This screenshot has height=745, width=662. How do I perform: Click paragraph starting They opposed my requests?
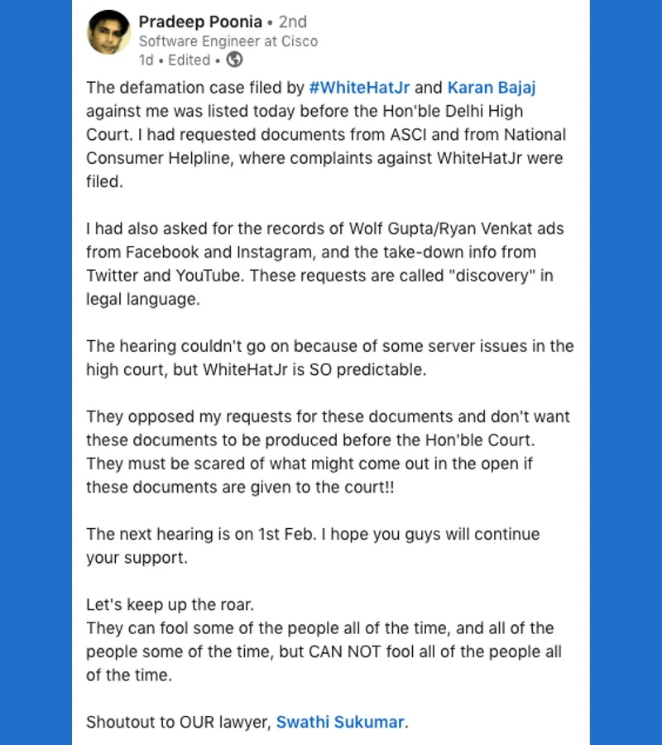(x=328, y=452)
